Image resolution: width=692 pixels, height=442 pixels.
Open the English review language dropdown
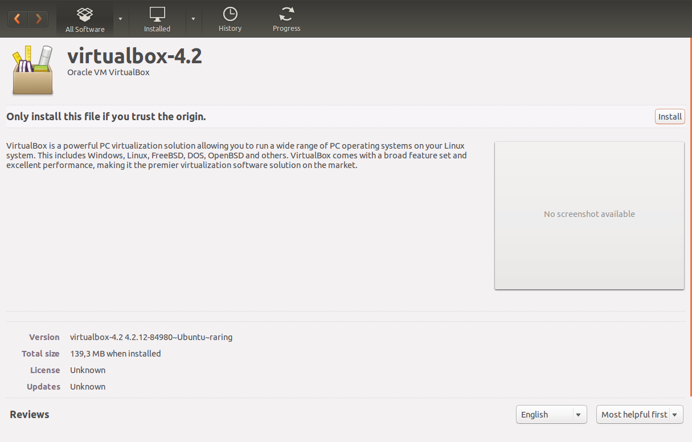pos(551,415)
